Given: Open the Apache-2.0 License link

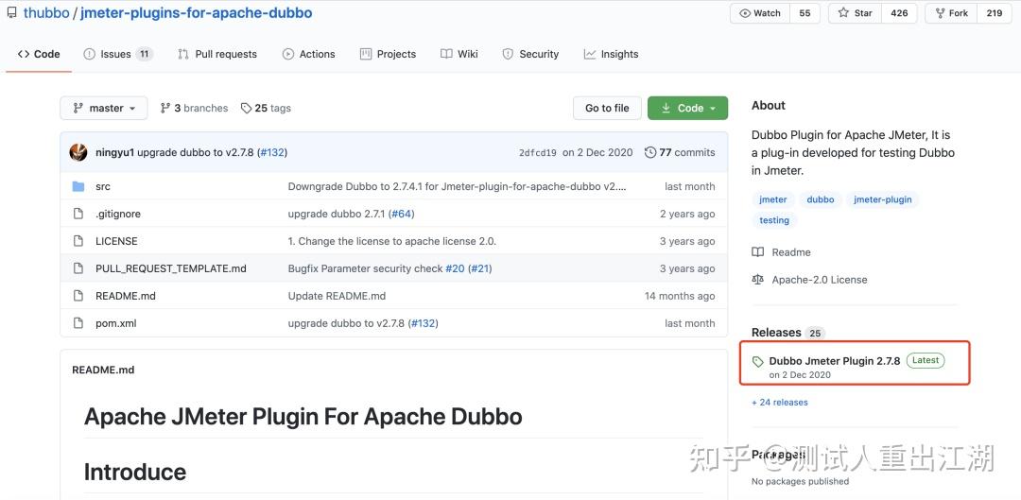Looking at the screenshot, I should click(x=809, y=279).
